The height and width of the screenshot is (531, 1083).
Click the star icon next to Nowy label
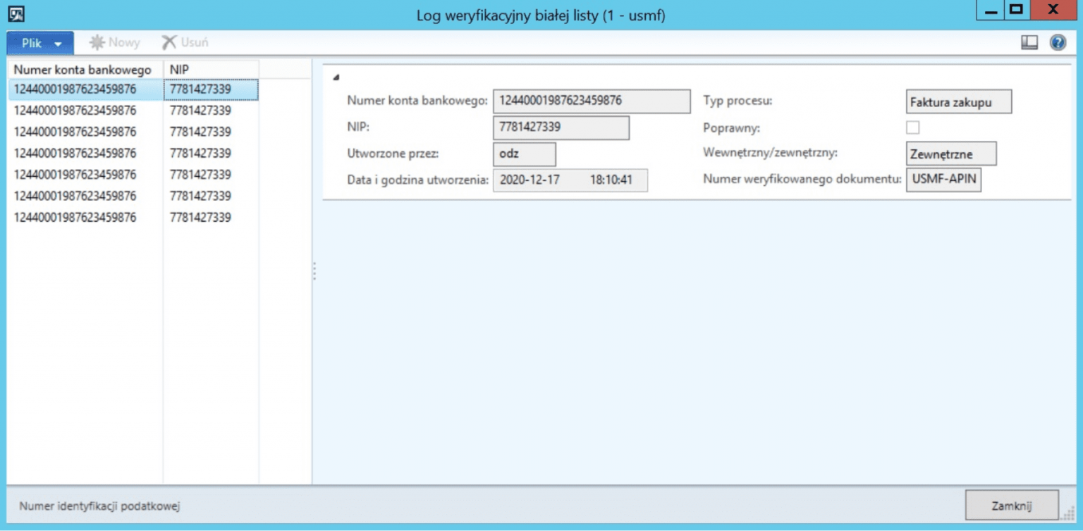pyautogui.click(x=95, y=42)
